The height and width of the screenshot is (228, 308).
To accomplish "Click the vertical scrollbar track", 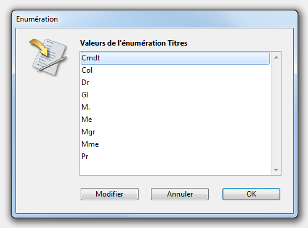I will pos(276,113).
